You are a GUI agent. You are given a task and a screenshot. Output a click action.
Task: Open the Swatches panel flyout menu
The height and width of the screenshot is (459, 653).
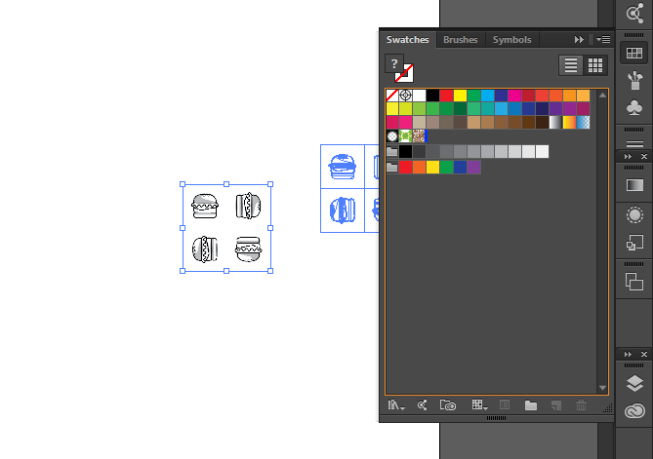603,40
